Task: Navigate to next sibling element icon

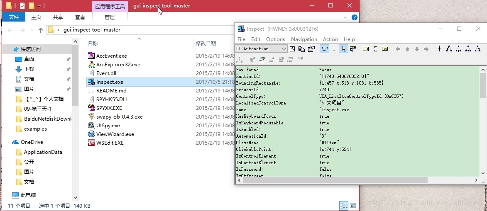Action: click(468, 49)
